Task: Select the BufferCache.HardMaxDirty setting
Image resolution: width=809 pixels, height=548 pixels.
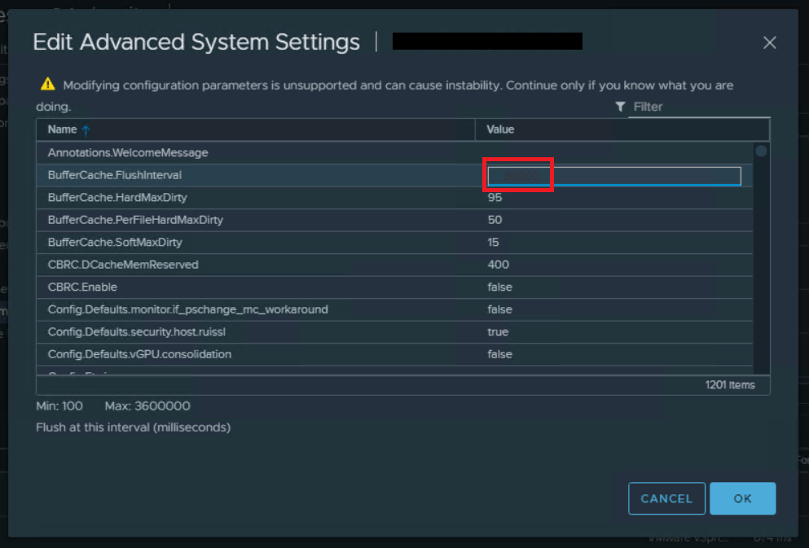Action: pyautogui.click(x=117, y=198)
